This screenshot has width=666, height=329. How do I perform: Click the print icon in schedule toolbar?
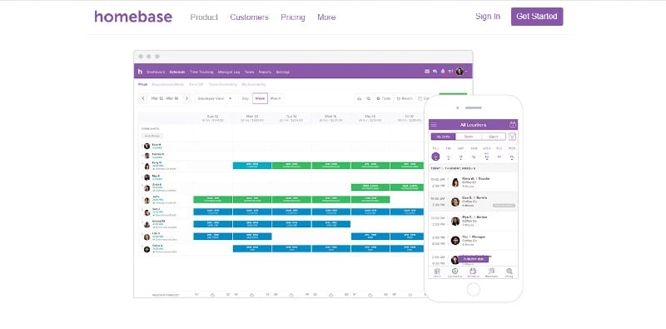pos(360,98)
